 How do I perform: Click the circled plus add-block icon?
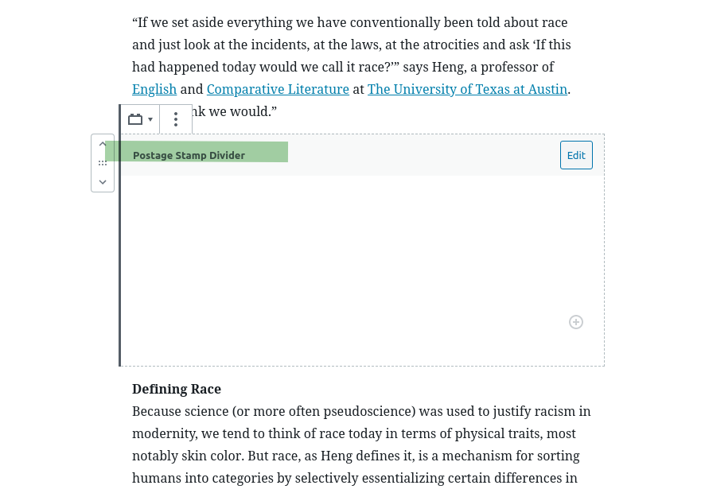[x=576, y=322]
